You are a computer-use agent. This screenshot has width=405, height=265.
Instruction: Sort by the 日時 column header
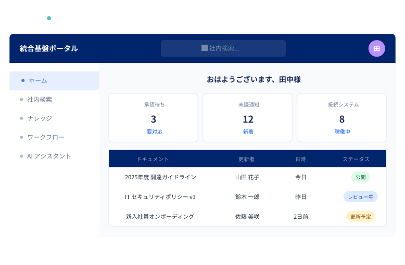pos(300,159)
